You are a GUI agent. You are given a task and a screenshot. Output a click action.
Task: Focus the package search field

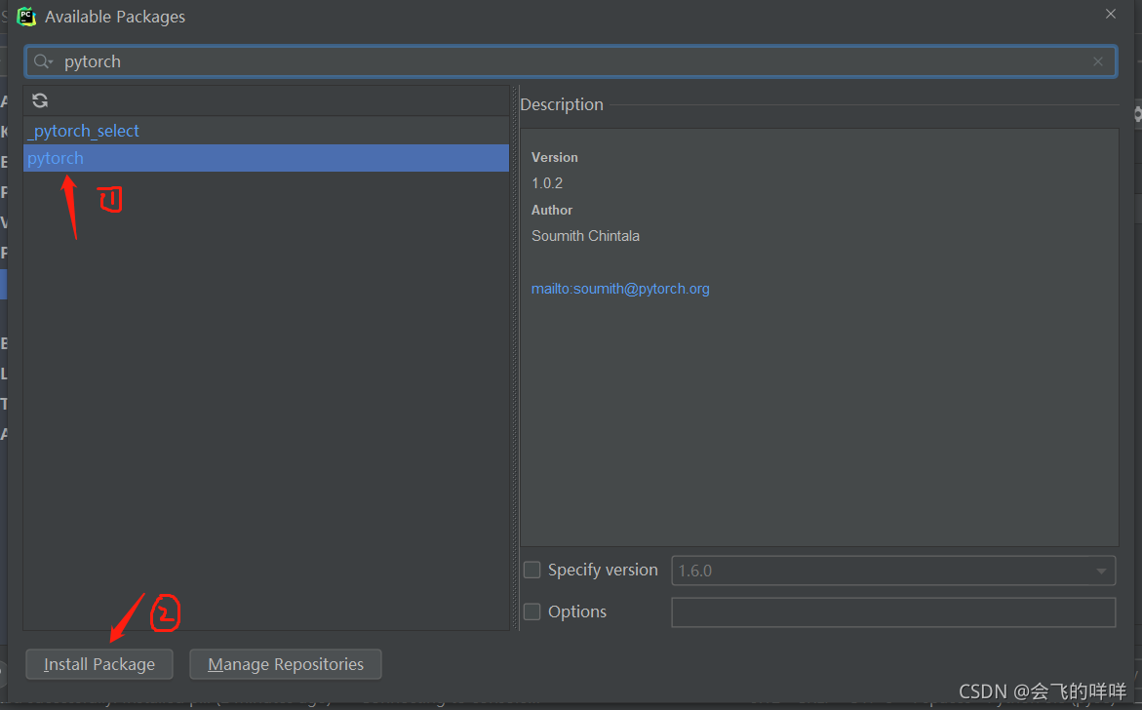coord(571,61)
